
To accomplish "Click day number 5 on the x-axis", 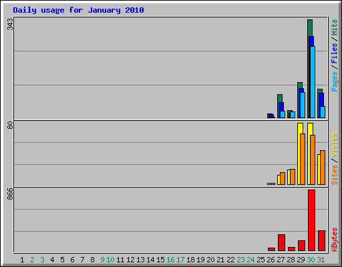I will tap(62, 260).
